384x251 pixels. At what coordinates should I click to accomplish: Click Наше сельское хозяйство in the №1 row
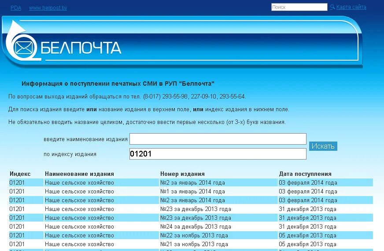[79, 191]
